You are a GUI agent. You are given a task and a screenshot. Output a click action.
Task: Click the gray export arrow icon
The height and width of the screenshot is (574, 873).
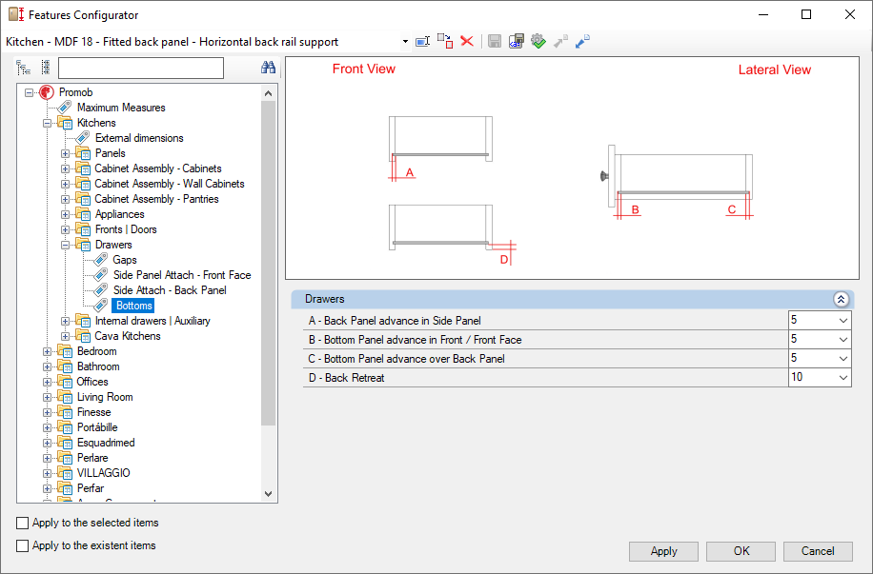(560, 41)
